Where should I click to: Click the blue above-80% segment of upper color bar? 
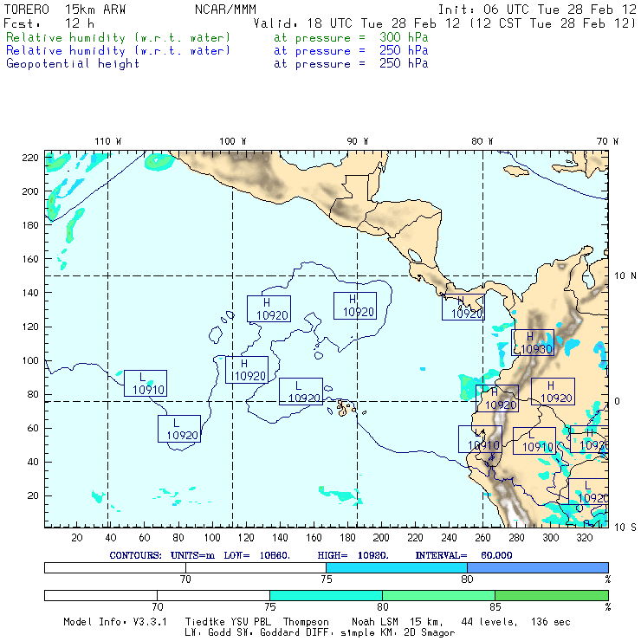tap(538, 567)
